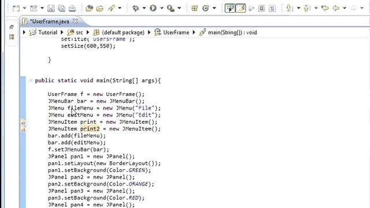Click warning marker beside print line
This screenshot has height=208, width=370.
[23, 122]
